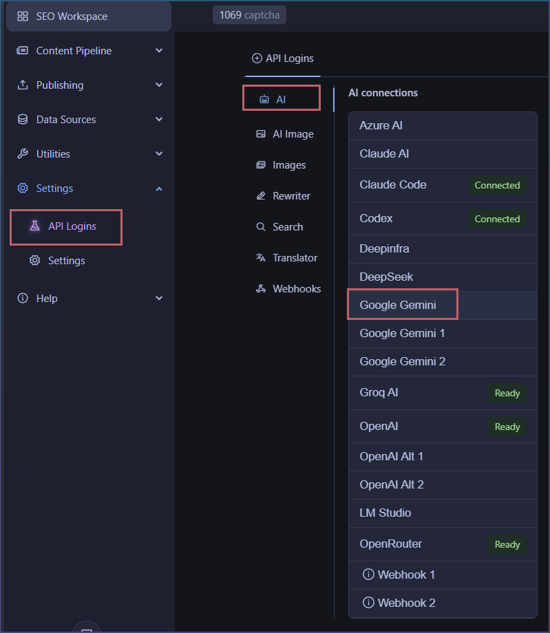550x633 pixels.
Task: Open the Codex connection
Action: pos(443,218)
